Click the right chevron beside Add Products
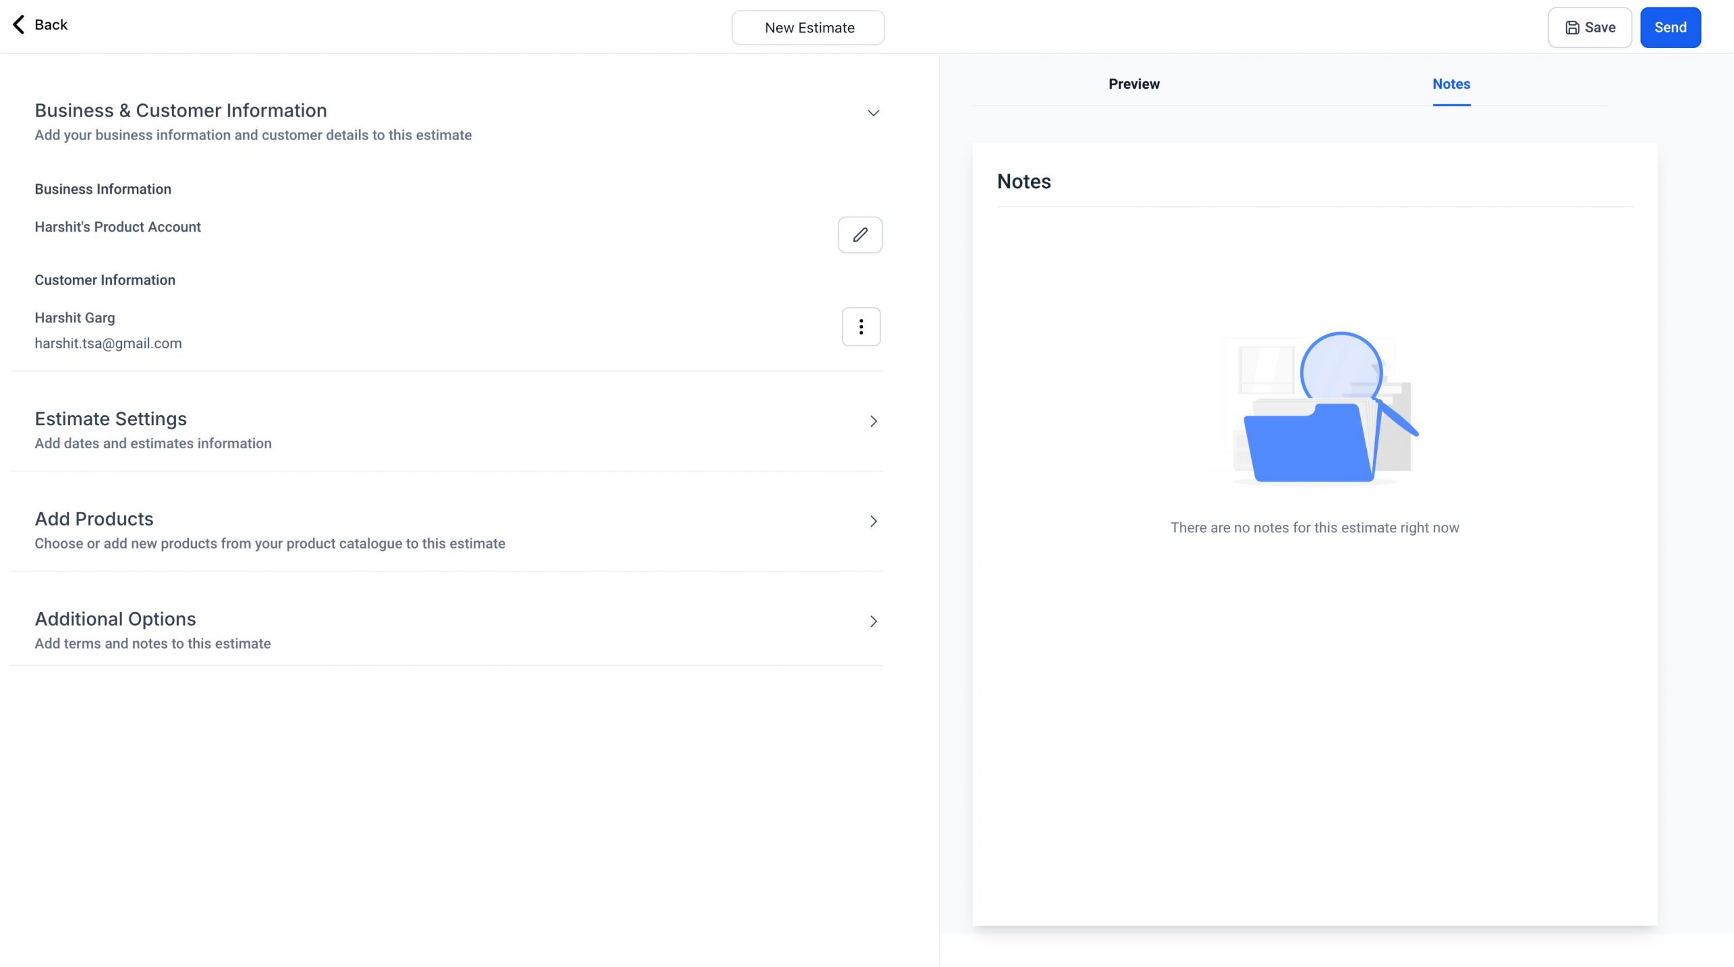This screenshot has width=1734, height=967. [874, 521]
